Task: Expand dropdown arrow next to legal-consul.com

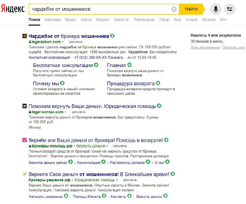Action: (65, 112)
